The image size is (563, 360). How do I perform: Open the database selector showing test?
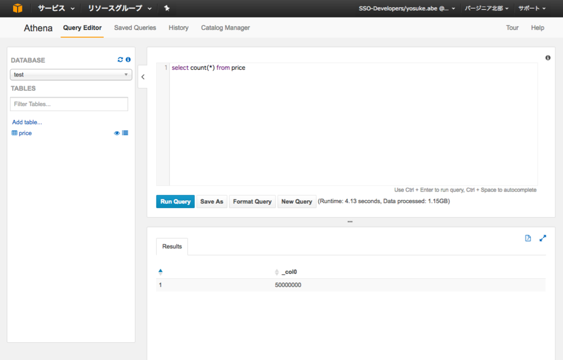(71, 74)
